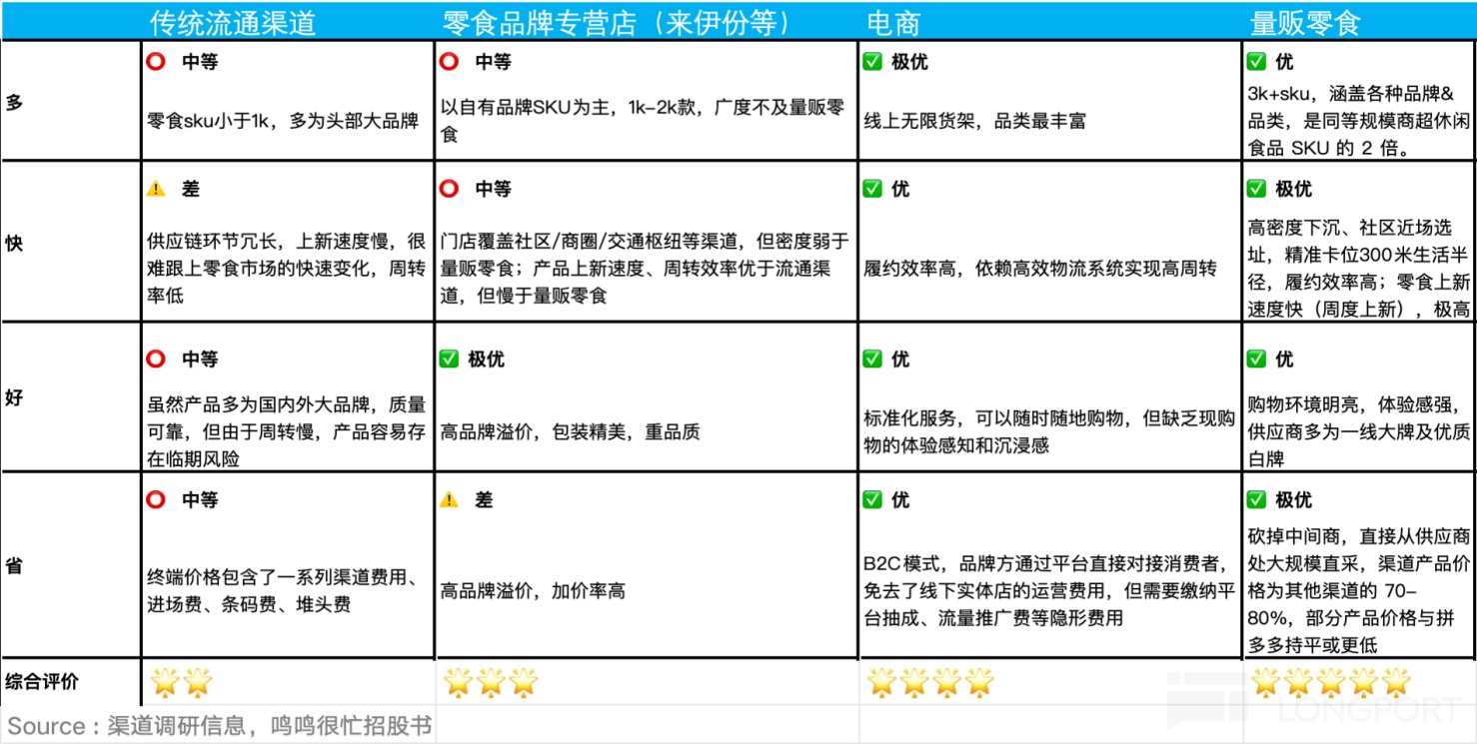Click the yellow warning icon in 传统流通渠道 快 row
Screen dimensions: 1477x744
click(x=156, y=189)
